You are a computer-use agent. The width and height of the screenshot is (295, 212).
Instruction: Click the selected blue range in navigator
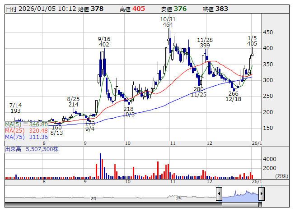click(240, 194)
